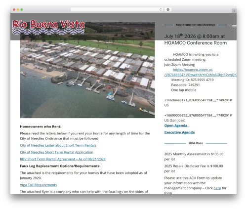The width and height of the screenshot is (247, 209).
Task: Click 'Faux Log Replacement Options/Requirements:' heading
Action: 60,166
